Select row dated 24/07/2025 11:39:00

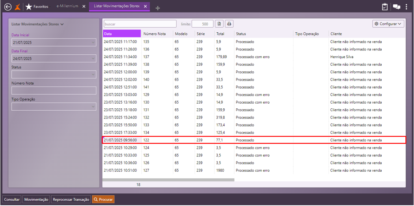point(254,64)
